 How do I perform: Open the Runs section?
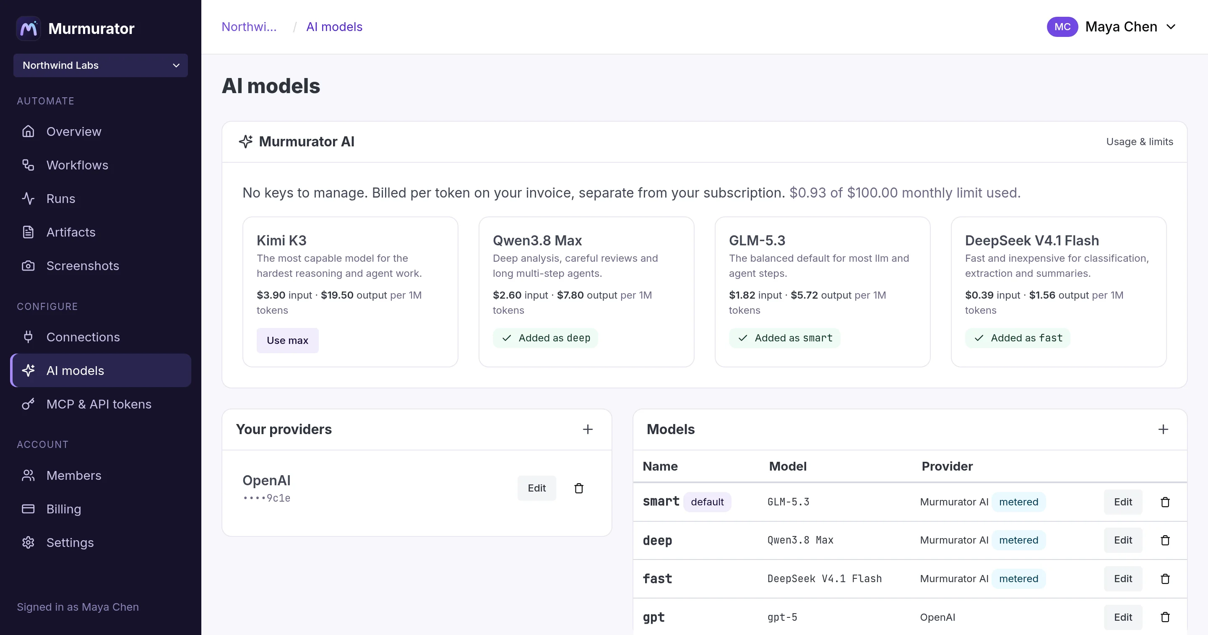[x=100, y=198]
